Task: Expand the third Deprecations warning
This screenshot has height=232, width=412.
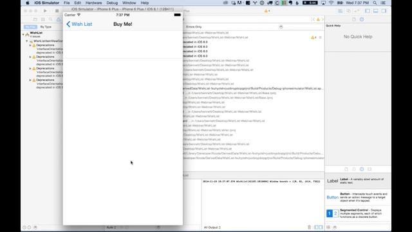Action: [30, 68]
